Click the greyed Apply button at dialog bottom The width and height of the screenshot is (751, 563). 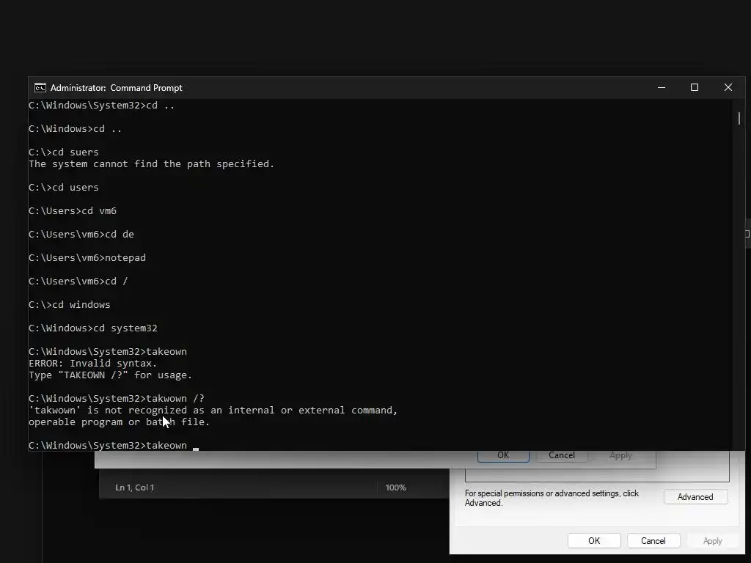coord(712,540)
